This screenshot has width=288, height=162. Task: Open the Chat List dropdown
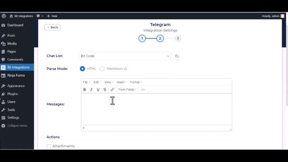(125, 56)
